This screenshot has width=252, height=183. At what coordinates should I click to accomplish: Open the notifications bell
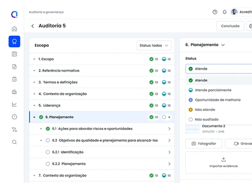(x=224, y=12)
